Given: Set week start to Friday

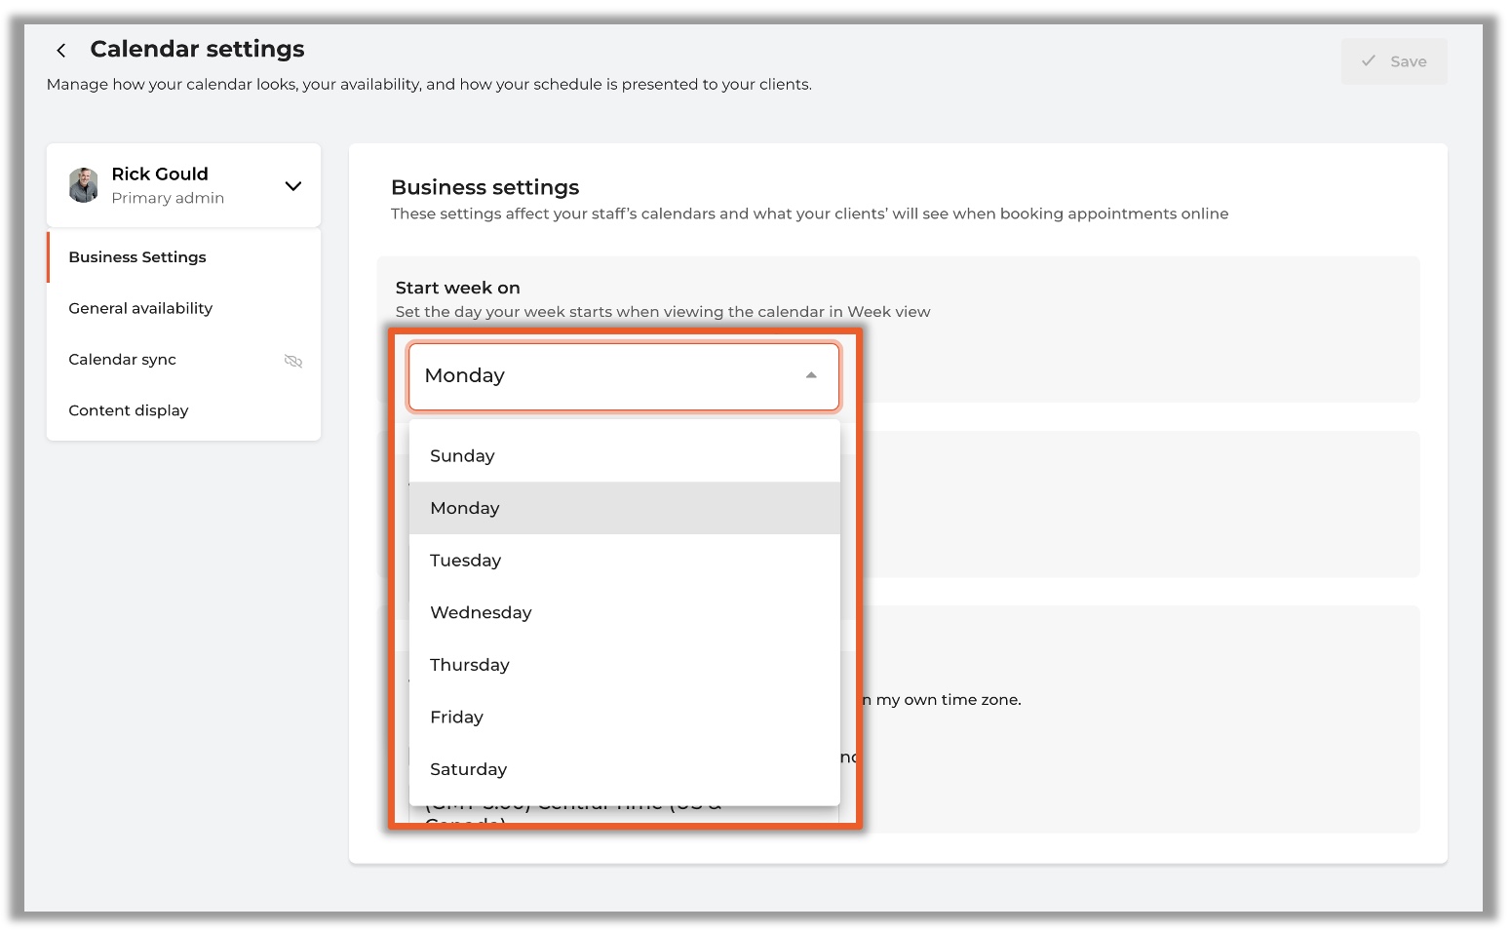Looking at the screenshot, I should 456,718.
